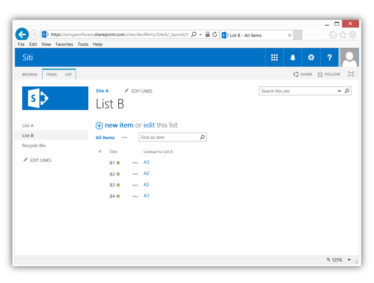Open the A3 lookup link
Screen dimensions: 374x283
point(146,162)
